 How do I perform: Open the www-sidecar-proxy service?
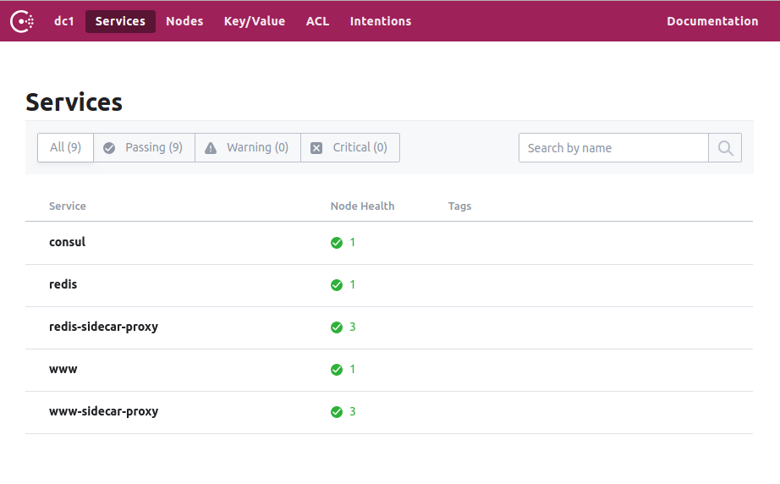click(103, 411)
